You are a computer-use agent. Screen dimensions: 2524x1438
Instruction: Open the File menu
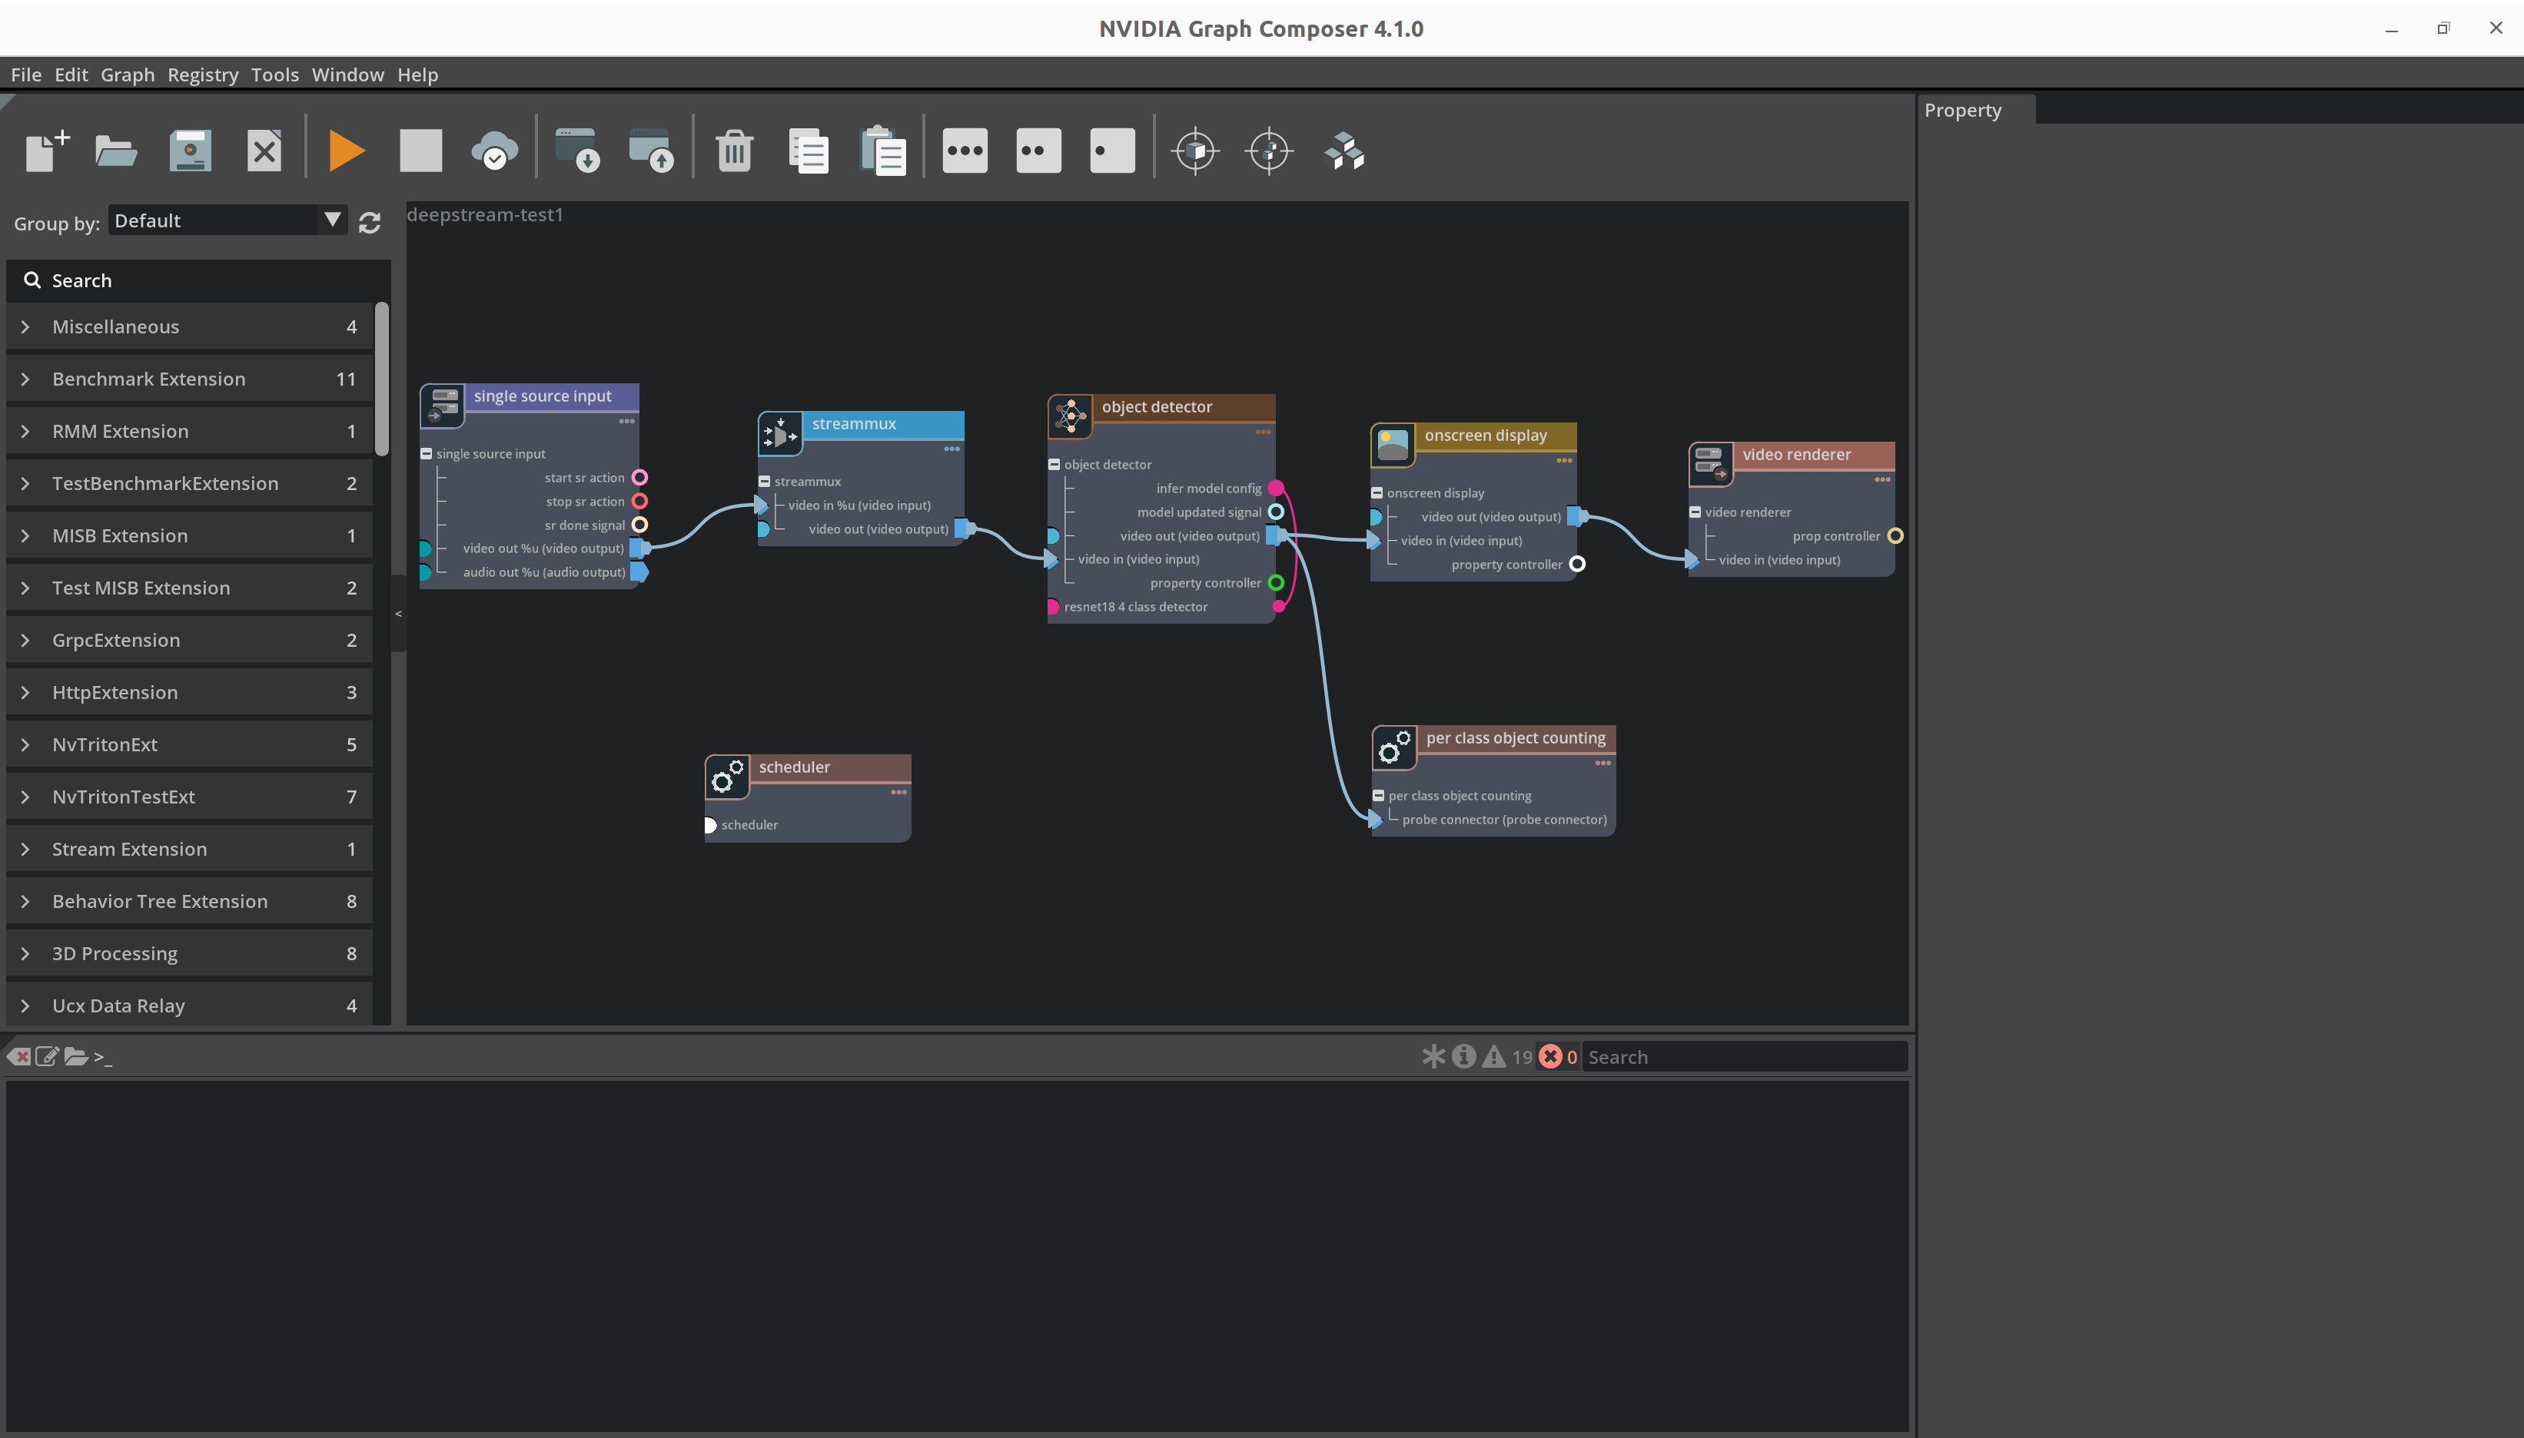(x=26, y=75)
